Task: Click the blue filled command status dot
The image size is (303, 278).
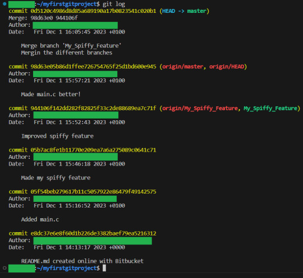Action: pos(4,4)
